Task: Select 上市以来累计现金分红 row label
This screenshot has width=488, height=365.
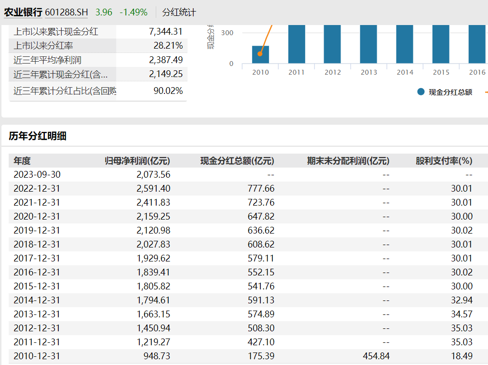Action: [x=56, y=32]
